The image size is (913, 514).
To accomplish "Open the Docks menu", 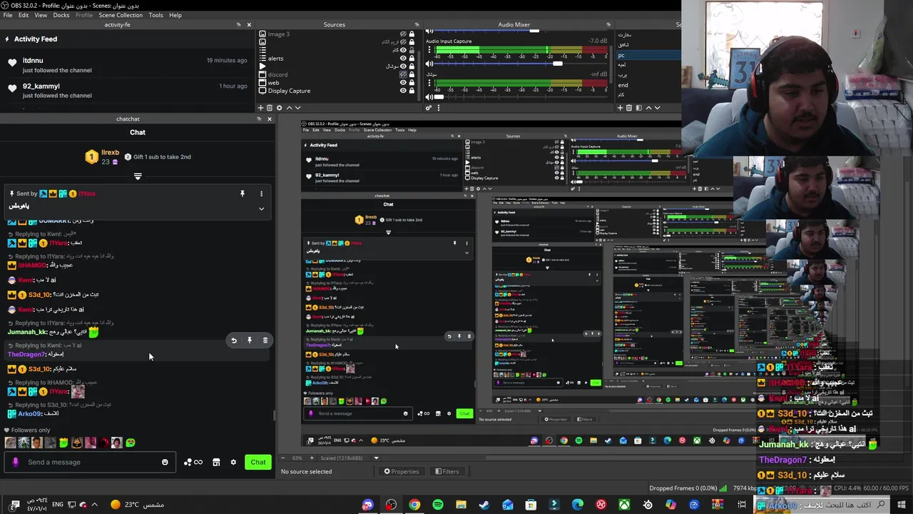I will tap(61, 15).
